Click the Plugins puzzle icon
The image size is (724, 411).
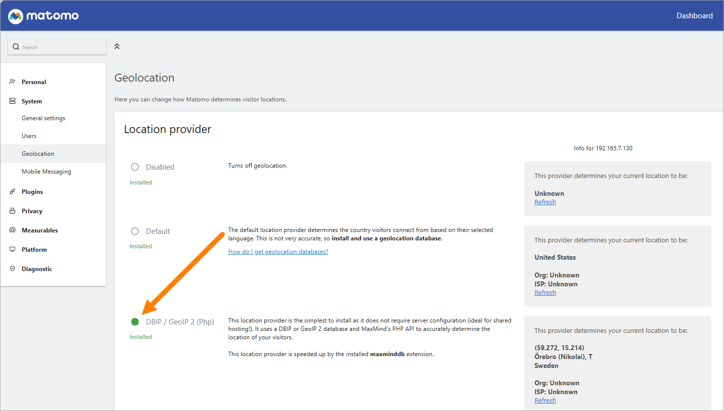[x=12, y=191]
